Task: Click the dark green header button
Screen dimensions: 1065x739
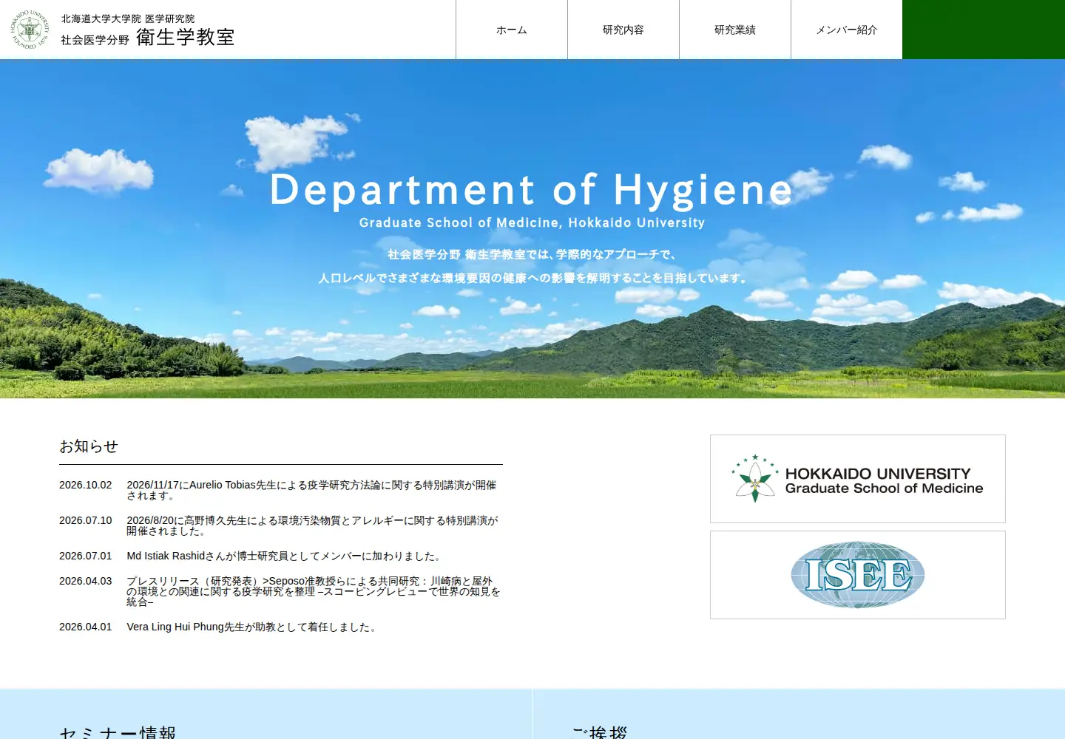Action: point(984,30)
